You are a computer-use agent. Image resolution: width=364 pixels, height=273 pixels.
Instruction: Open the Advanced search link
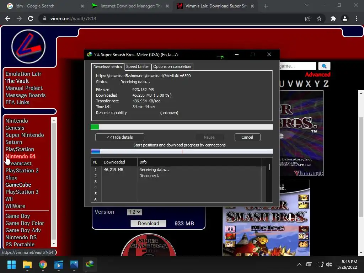tap(317, 75)
